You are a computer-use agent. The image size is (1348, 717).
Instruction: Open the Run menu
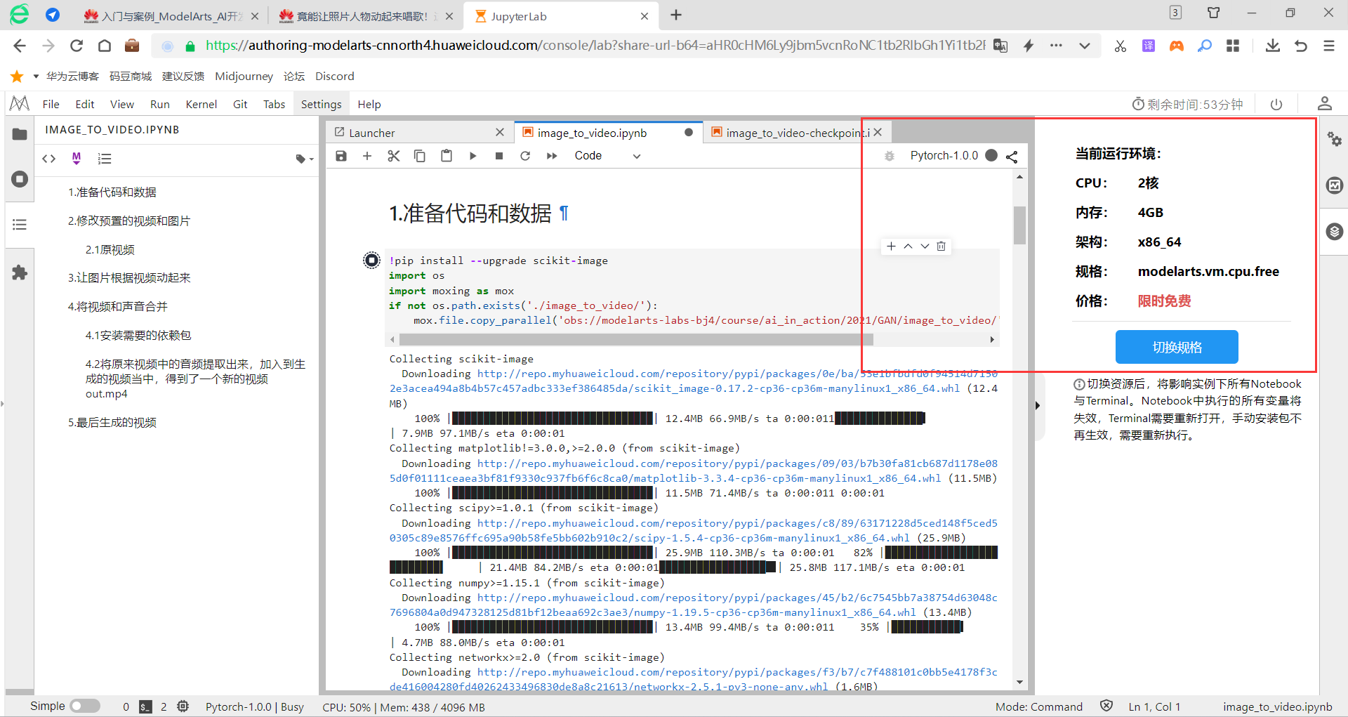point(160,104)
